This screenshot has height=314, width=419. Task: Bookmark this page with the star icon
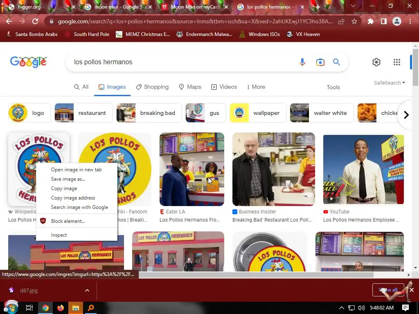pos(354,21)
